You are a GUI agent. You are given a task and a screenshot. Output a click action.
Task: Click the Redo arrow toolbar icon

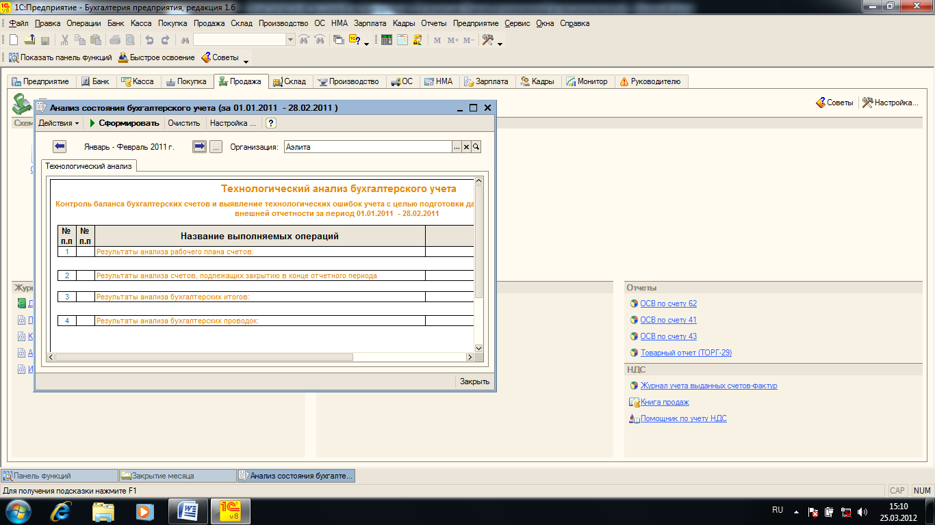point(165,40)
